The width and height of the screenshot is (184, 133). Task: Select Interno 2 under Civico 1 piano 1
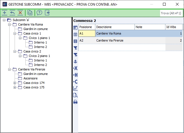click(41, 47)
